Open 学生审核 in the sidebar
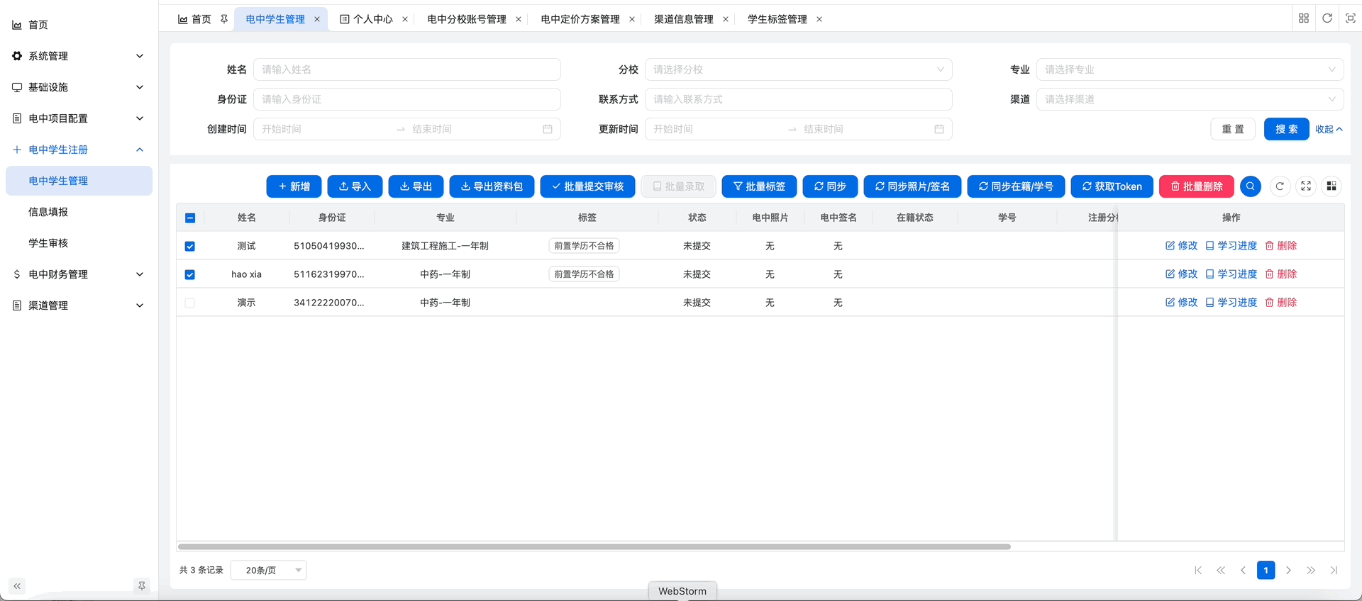 coord(79,243)
